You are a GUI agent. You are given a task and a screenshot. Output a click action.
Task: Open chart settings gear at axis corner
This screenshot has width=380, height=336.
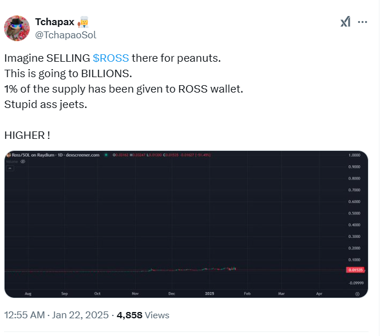tap(357, 294)
